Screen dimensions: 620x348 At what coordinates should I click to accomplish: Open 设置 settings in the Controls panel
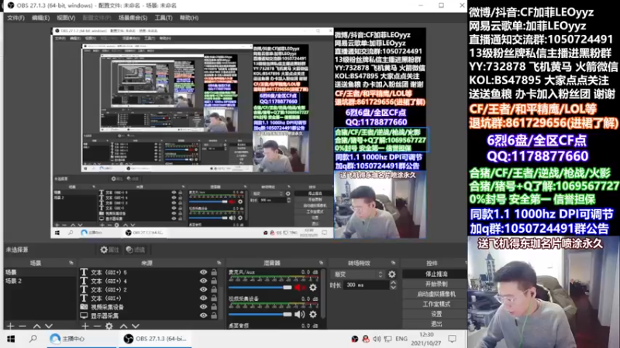435,314
